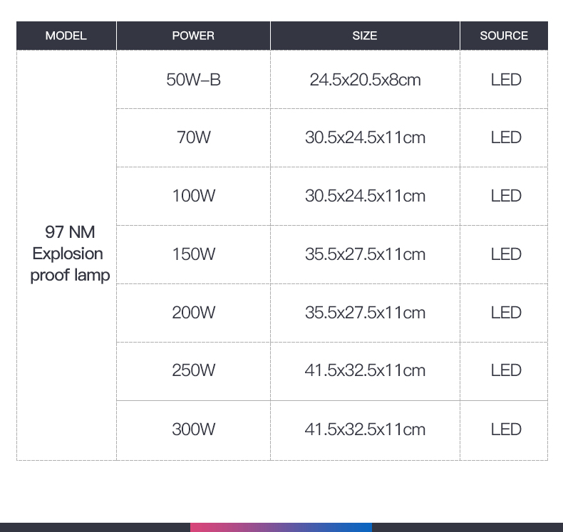Select the SIZE column header

click(x=365, y=36)
